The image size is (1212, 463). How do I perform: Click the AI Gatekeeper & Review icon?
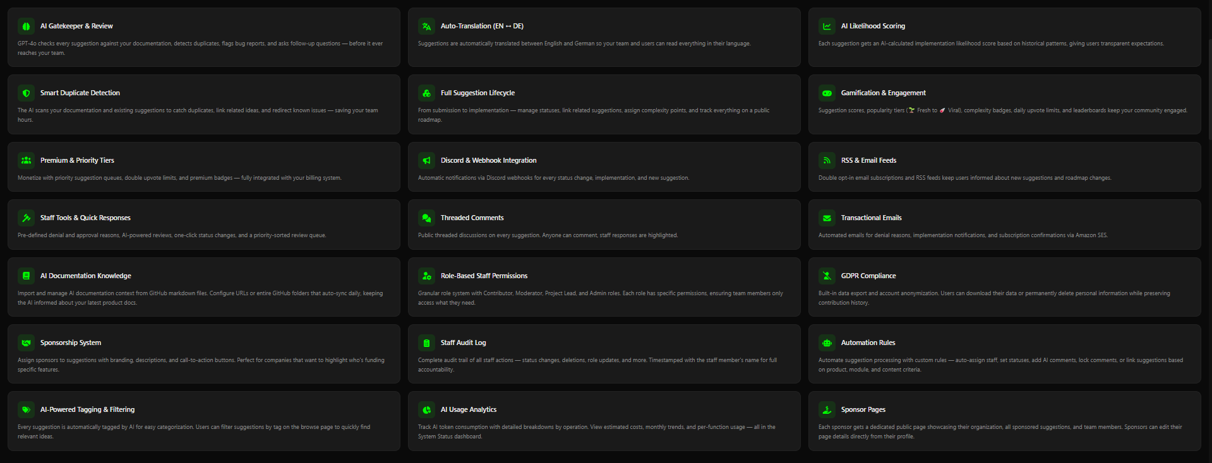click(26, 26)
